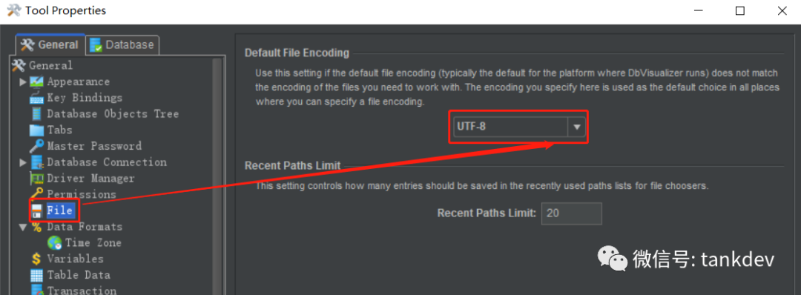Select the Permissions key icon
The width and height of the screenshot is (801, 295).
[37, 194]
